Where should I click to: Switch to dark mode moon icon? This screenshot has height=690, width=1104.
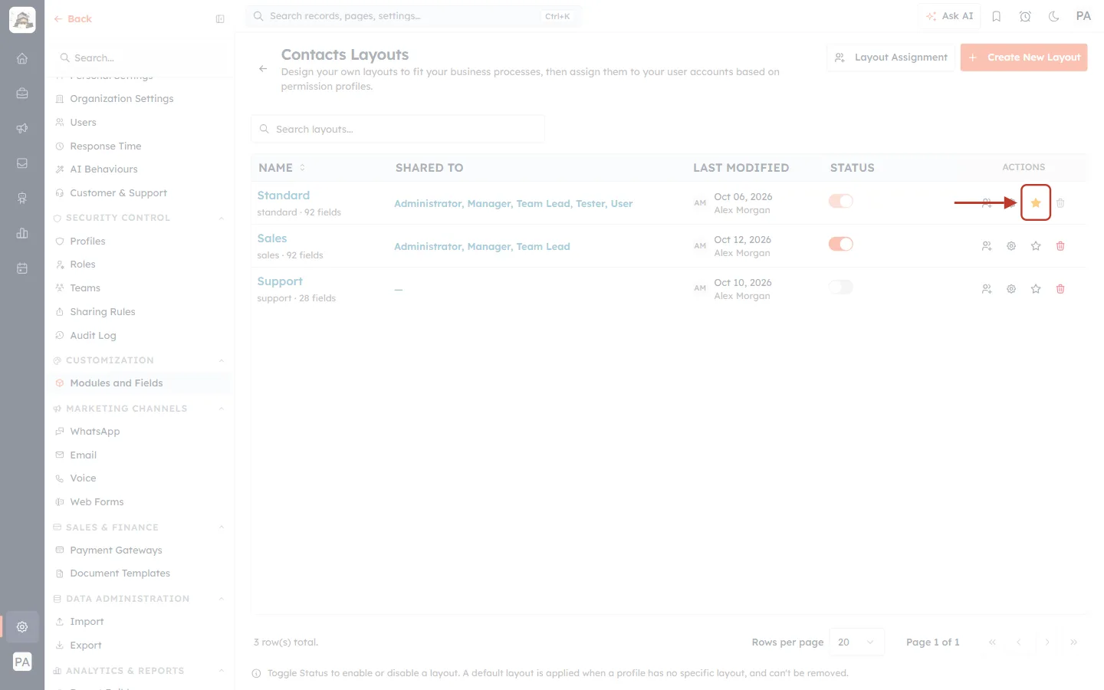1054,16
